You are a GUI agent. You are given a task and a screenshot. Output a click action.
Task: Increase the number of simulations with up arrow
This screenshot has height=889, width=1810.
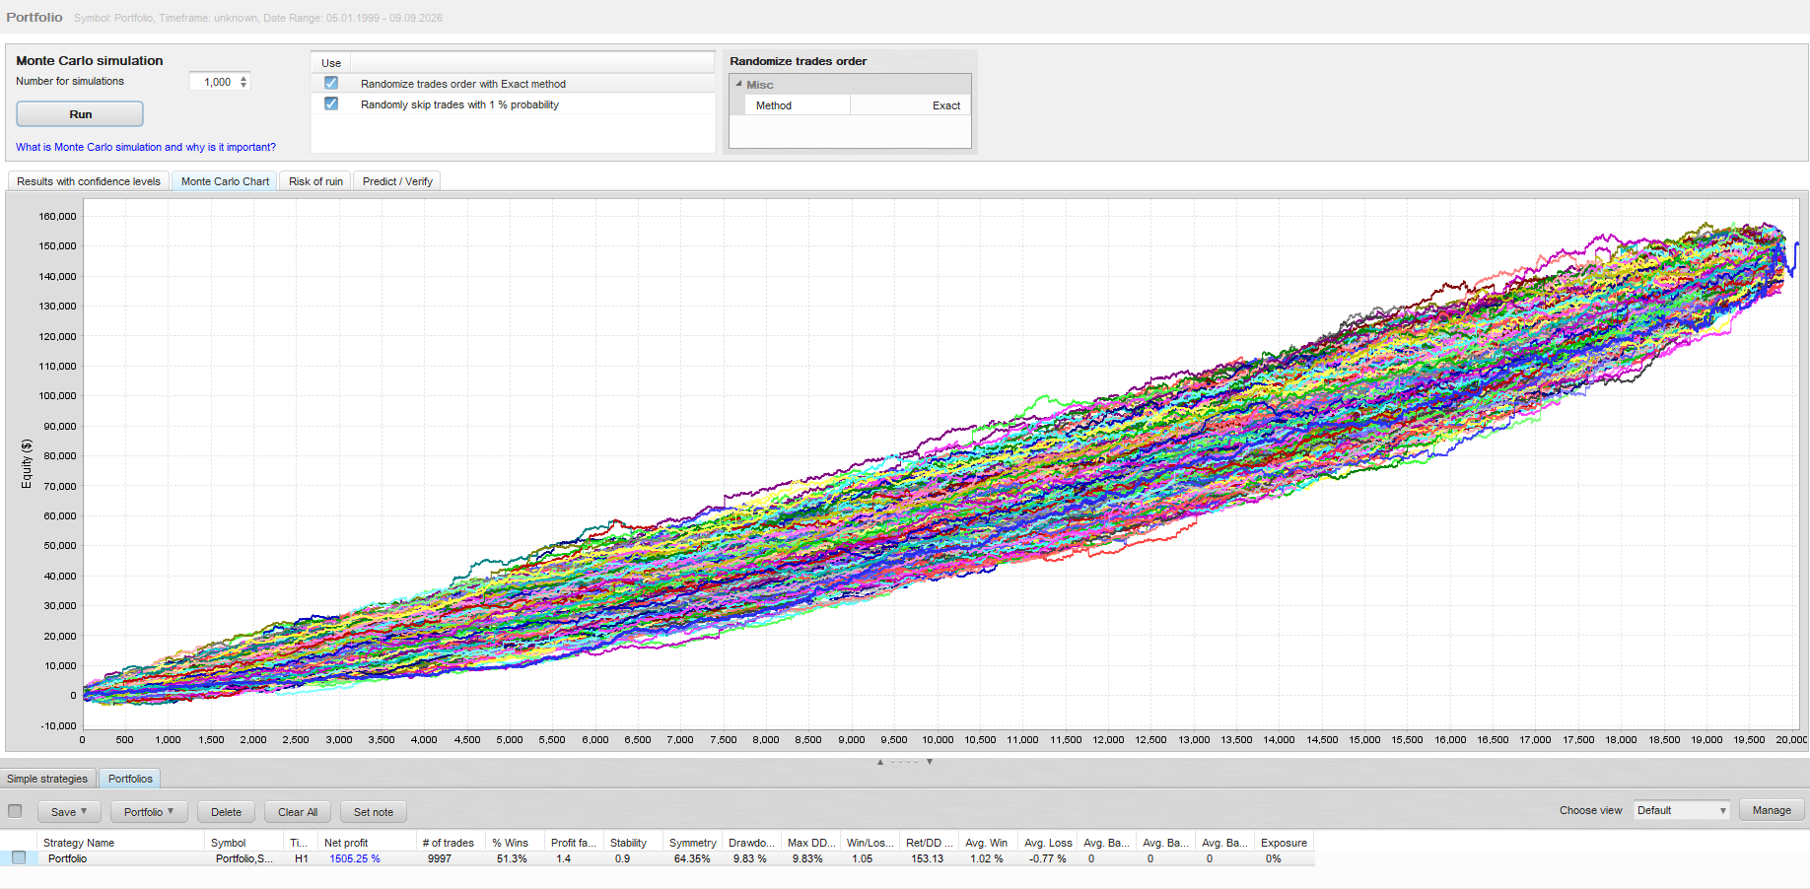244,79
